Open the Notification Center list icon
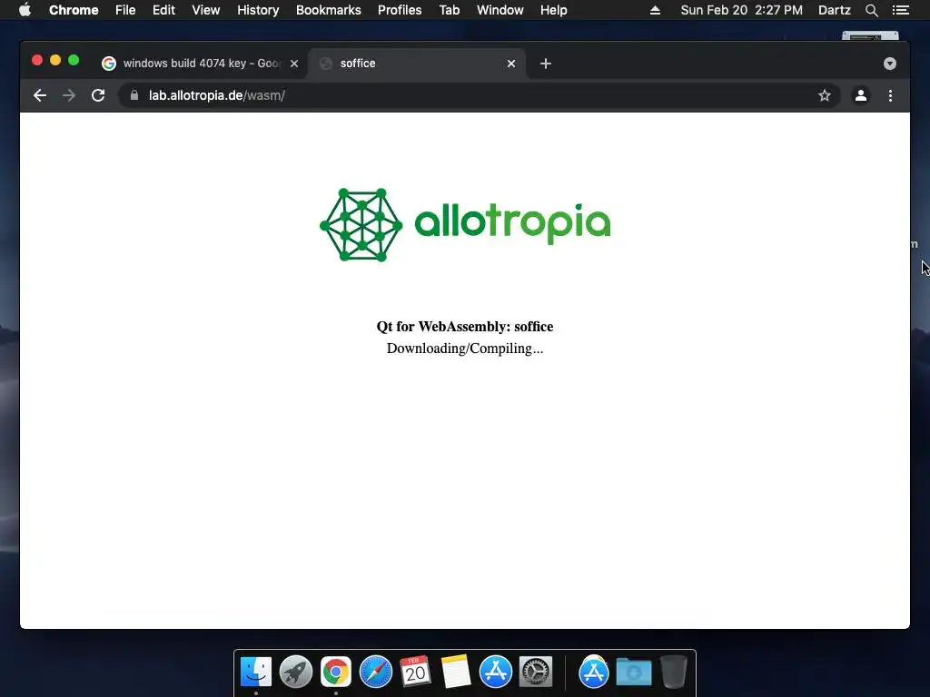 (901, 10)
